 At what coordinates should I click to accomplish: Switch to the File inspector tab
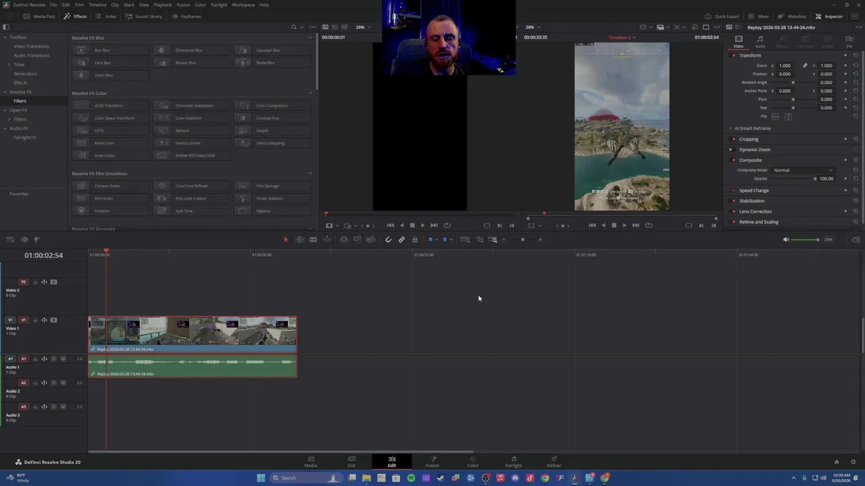click(x=849, y=42)
